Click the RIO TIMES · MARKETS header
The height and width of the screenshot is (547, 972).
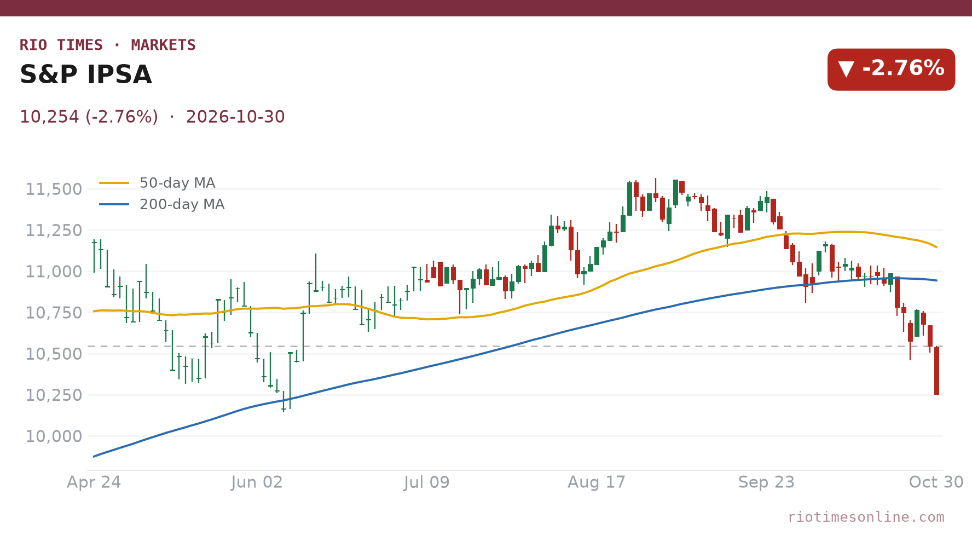[x=108, y=45]
